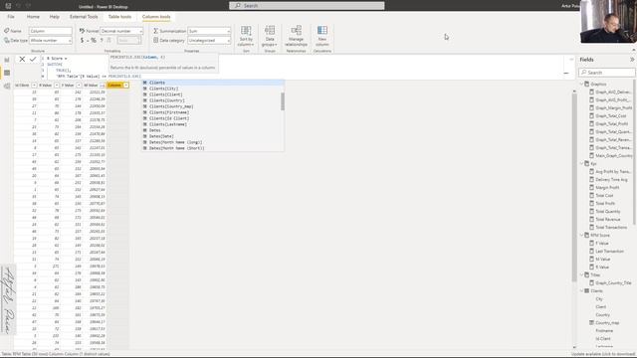Viewport: 637px width, 358px height.
Task: Click the Fields pane Search box
Action: [606, 73]
